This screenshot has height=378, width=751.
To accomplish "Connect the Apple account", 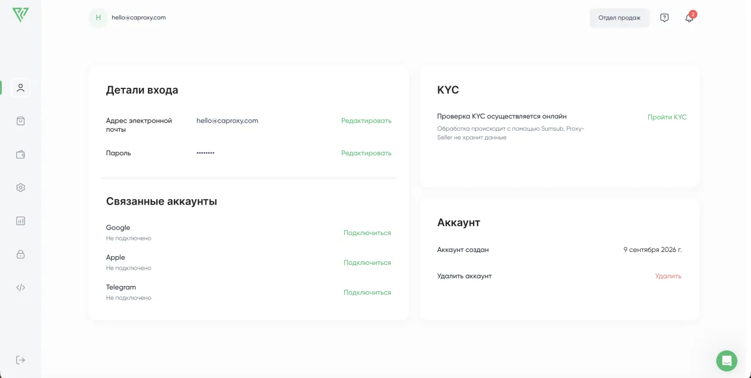I will coord(367,263).
